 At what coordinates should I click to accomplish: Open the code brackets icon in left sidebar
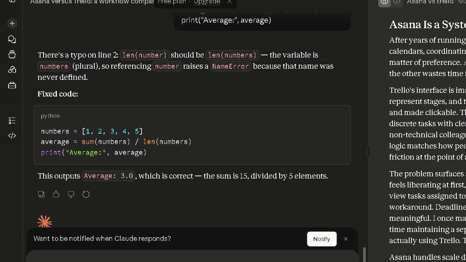click(12, 136)
